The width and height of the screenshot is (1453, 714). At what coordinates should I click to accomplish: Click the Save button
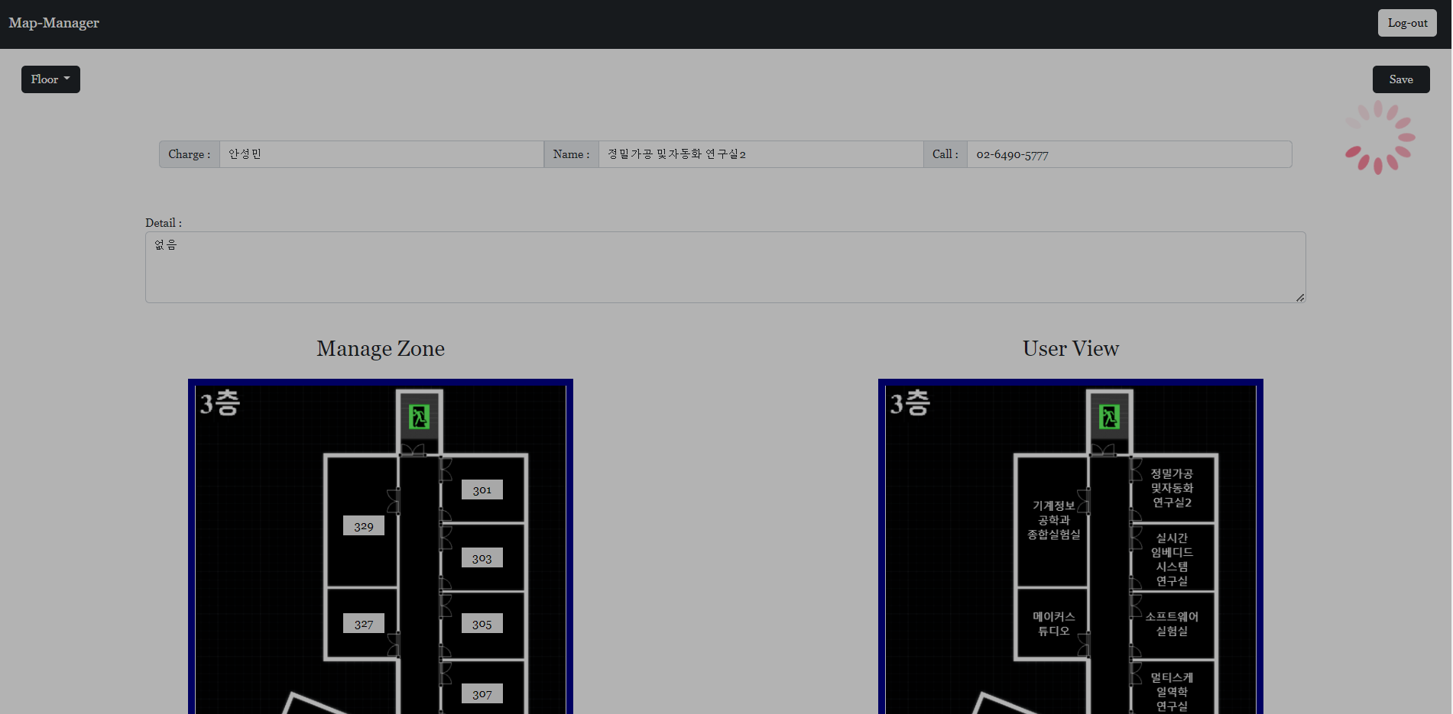click(x=1400, y=79)
